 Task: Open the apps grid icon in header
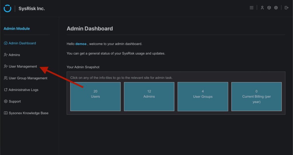pyautogui.click(x=252, y=8)
